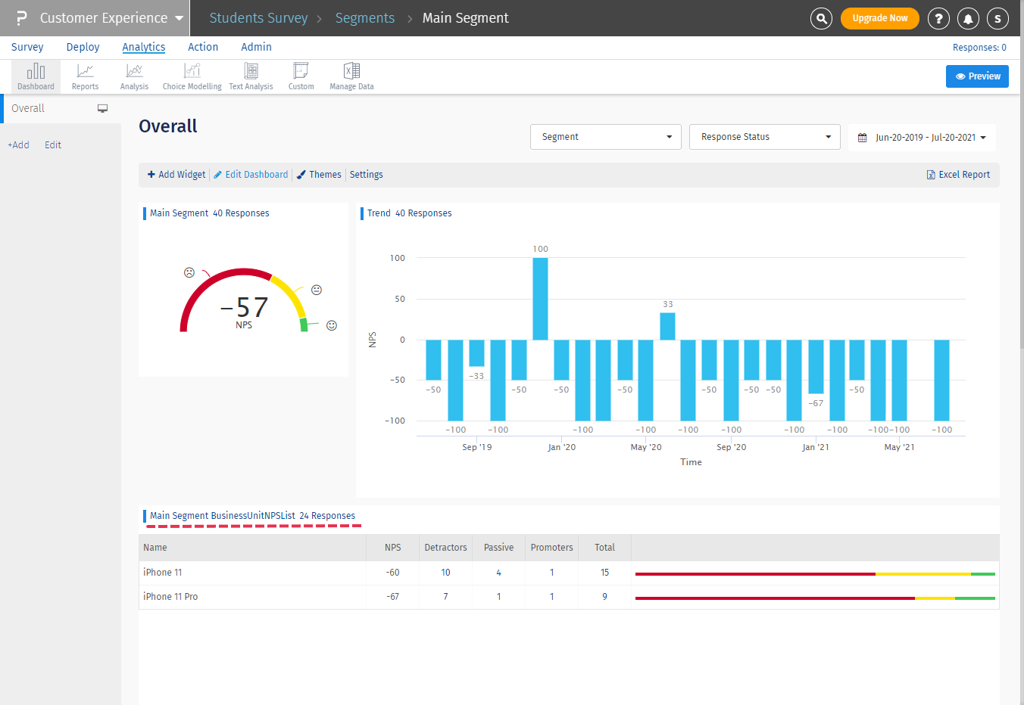
Task: Expand the Segment dropdown
Action: point(605,137)
